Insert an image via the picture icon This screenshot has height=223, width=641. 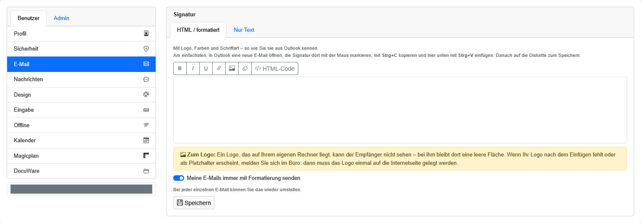(232, 68)
